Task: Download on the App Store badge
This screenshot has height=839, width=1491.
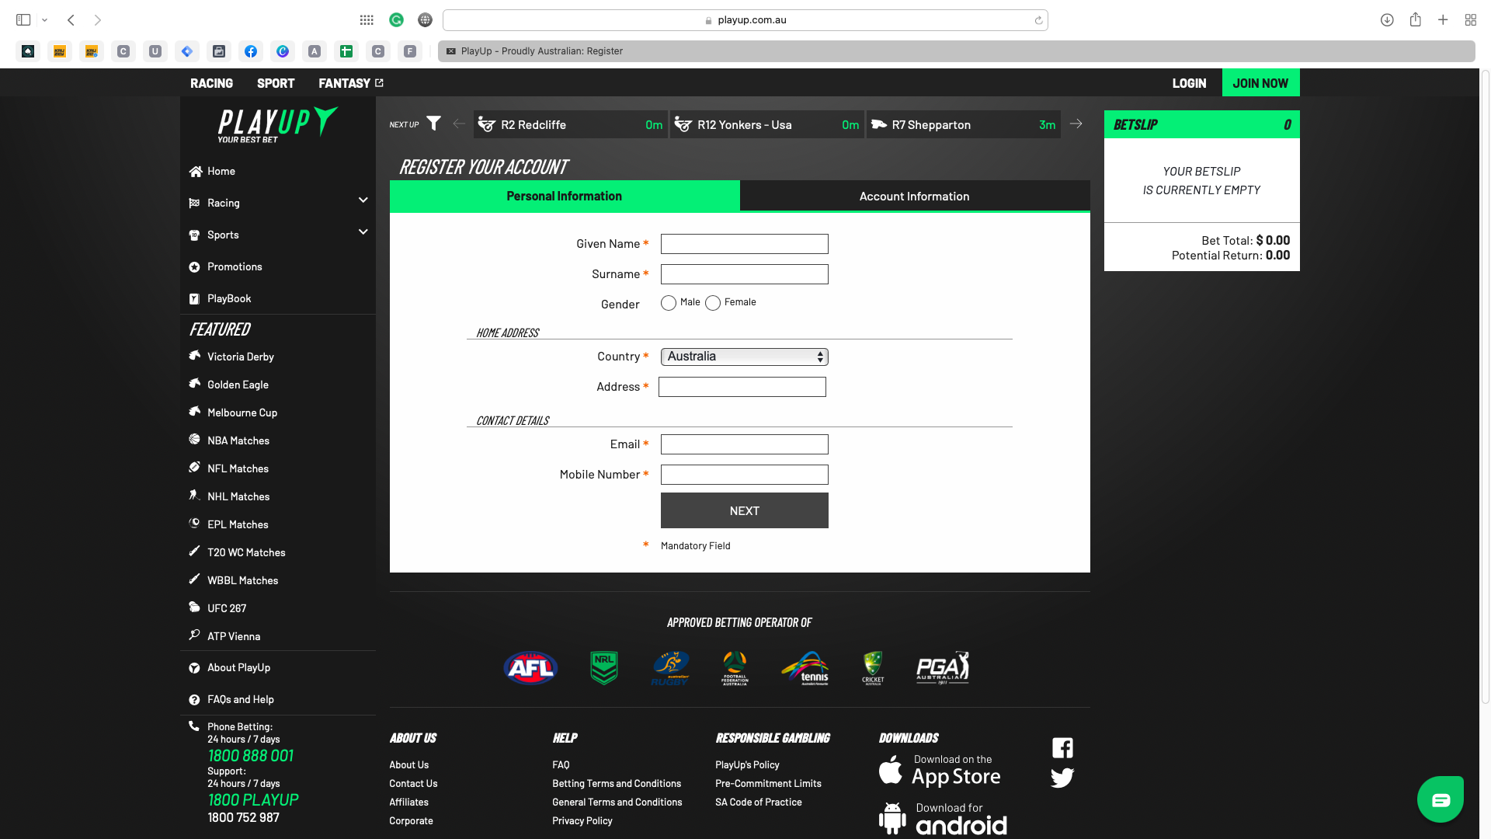Action: (940, 771)
